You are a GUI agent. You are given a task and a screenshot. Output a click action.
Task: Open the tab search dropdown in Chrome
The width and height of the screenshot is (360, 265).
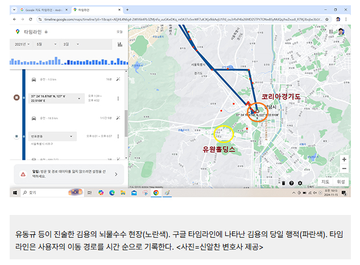(14, 10)
